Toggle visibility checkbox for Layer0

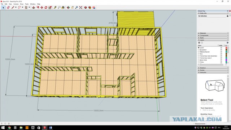tap(221, 48)
